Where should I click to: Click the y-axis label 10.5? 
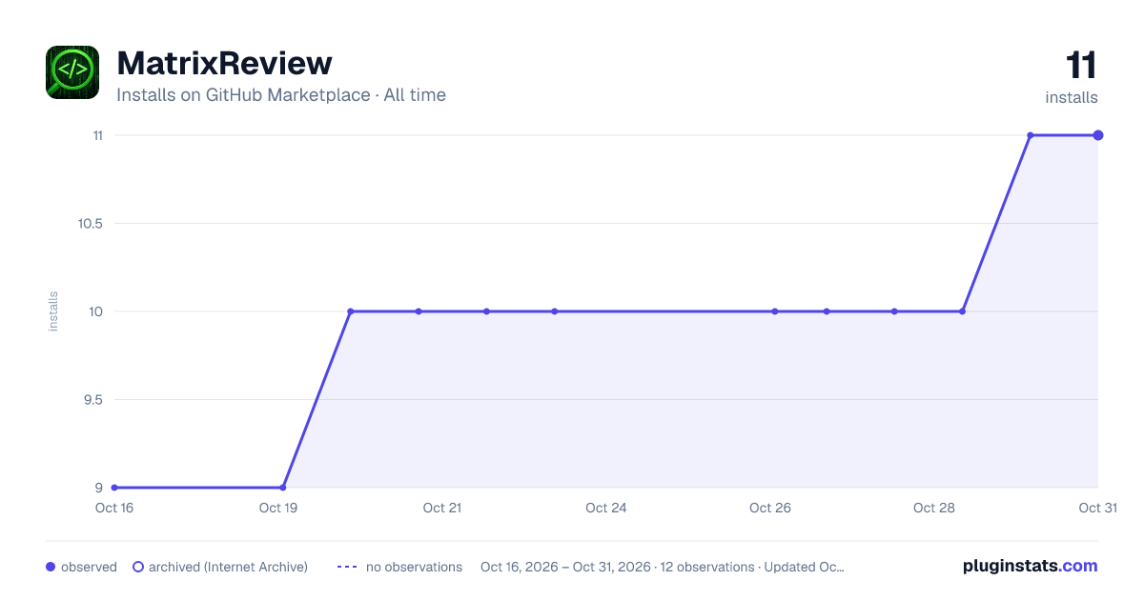pos(91,224)
